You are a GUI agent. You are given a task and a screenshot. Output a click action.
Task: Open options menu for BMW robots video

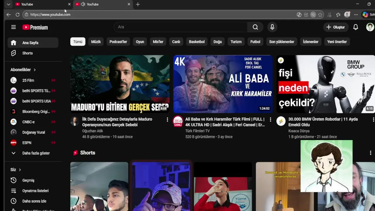(373, 120)
